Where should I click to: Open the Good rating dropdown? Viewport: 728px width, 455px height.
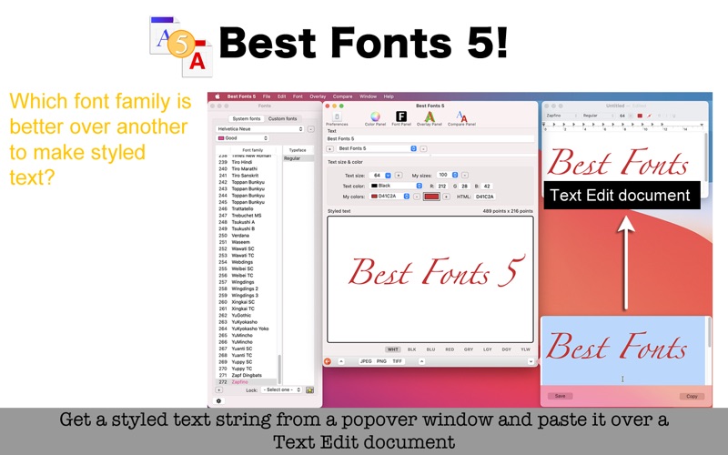click(242, 138)
